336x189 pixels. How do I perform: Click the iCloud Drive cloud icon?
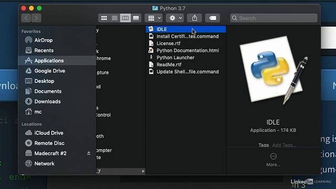tap(28, 133)
